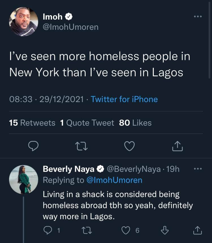Open more options for Beverly's reply
This screenshot has width=212, height=243.
(x=198, y=169)
